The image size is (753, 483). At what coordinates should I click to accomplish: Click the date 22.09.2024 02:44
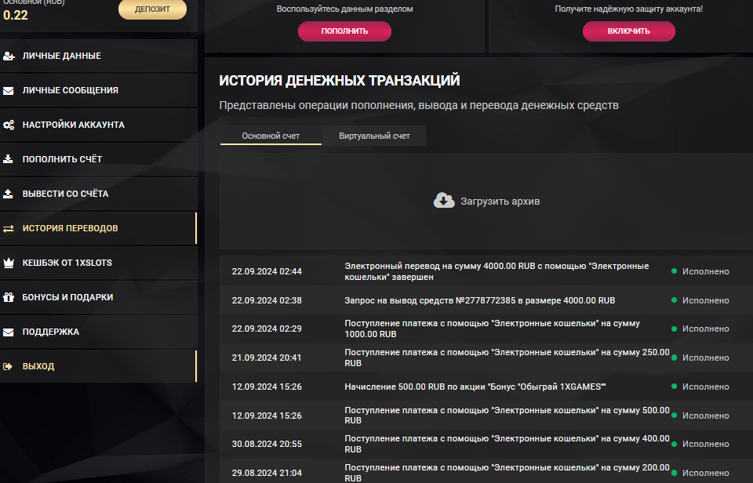click(267, 271)
